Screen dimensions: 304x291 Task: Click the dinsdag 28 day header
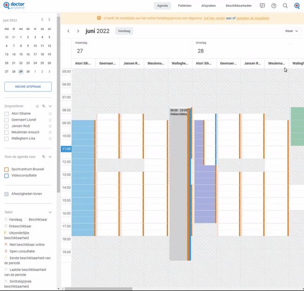pos(248,48)
